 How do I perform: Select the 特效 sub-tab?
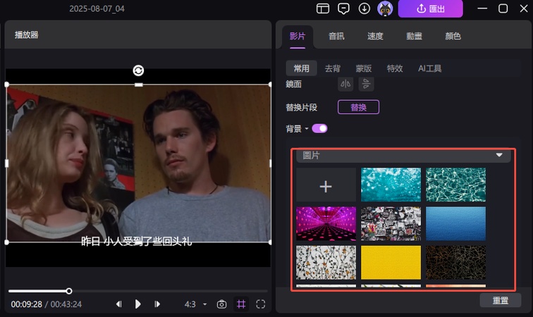pyautogui.click(x=395, y=68)
